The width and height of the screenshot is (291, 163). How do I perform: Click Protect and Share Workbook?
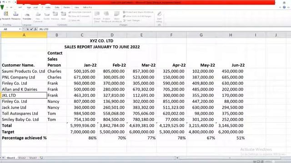pyautogui.click(x=138, y=12)
